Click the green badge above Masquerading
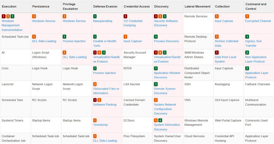The image size is (274, 144). pyautogui.click(x=95, y=16)
